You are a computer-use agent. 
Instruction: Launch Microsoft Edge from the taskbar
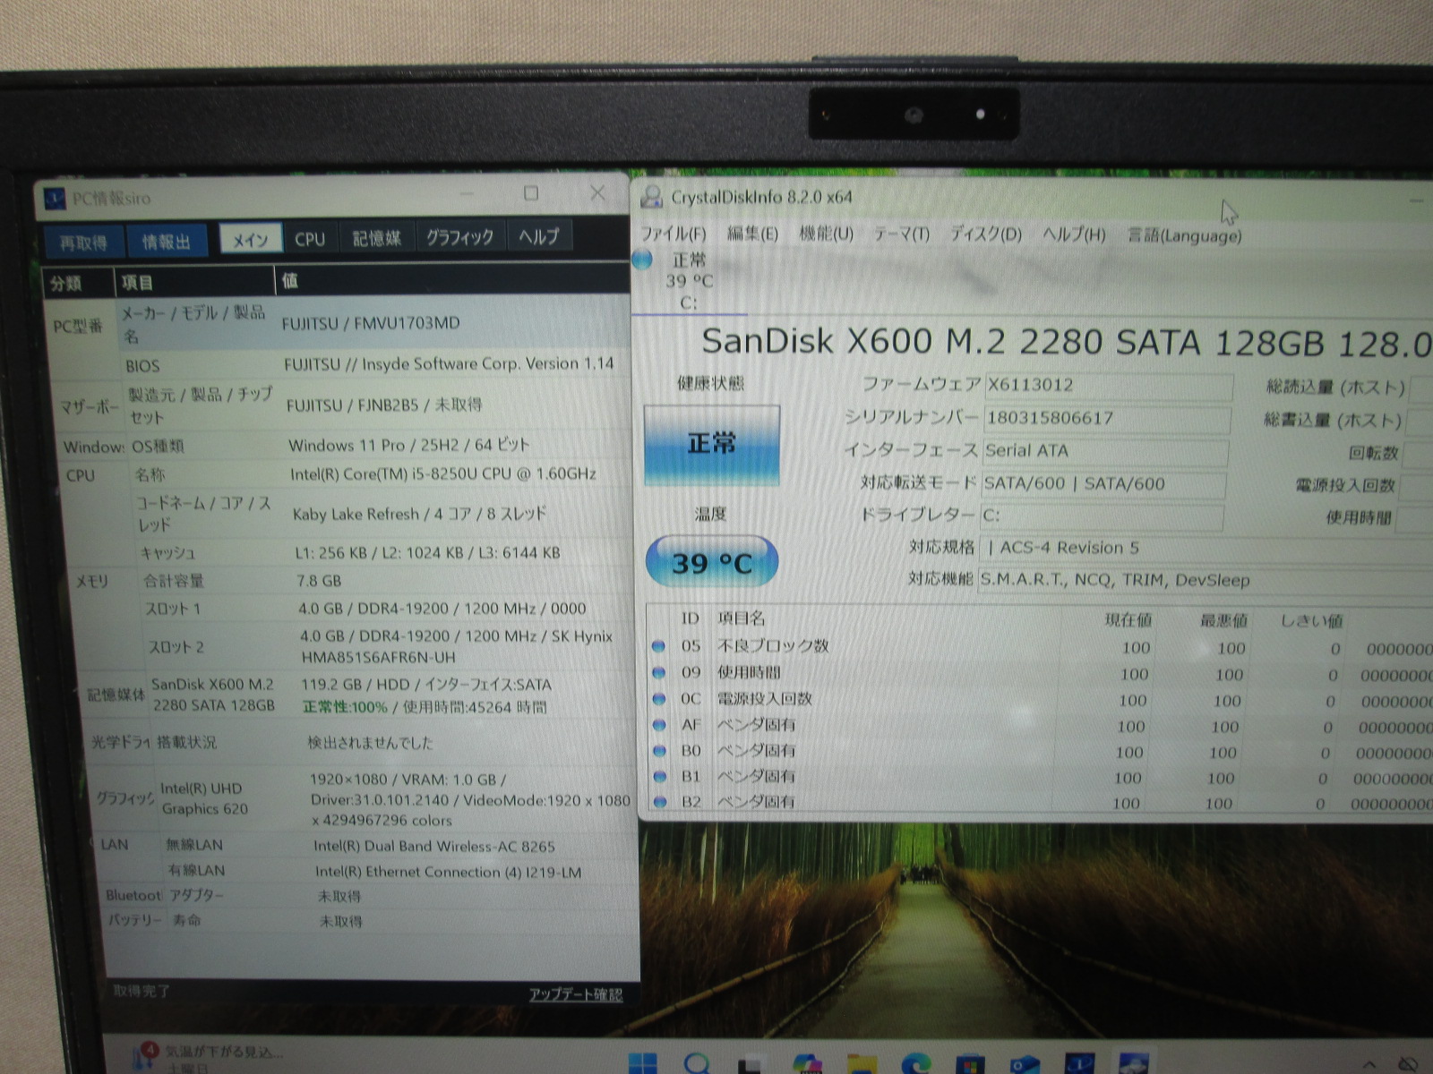pos(915,1064)
